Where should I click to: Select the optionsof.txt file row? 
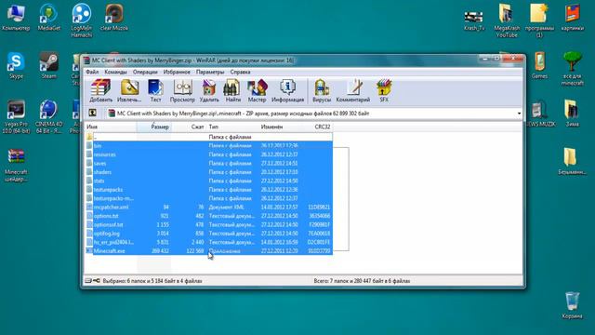(209, 224)
